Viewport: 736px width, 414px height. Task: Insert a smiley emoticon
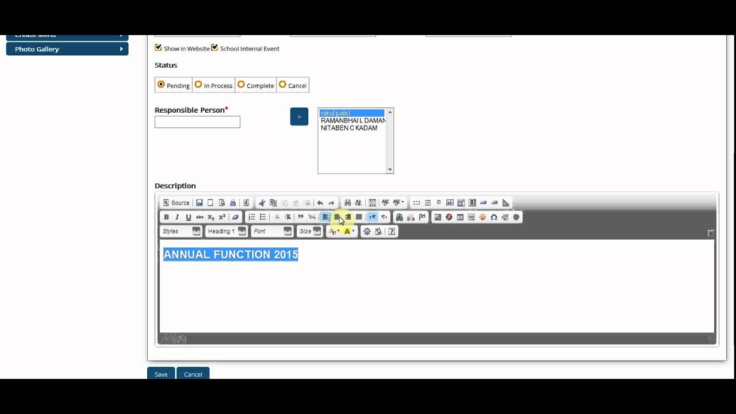coord(482,217)
